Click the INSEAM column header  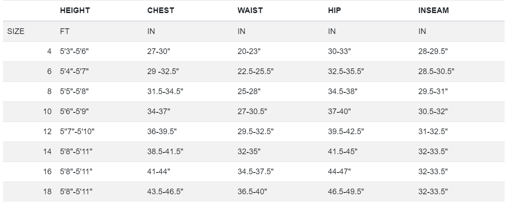(433, 10)
